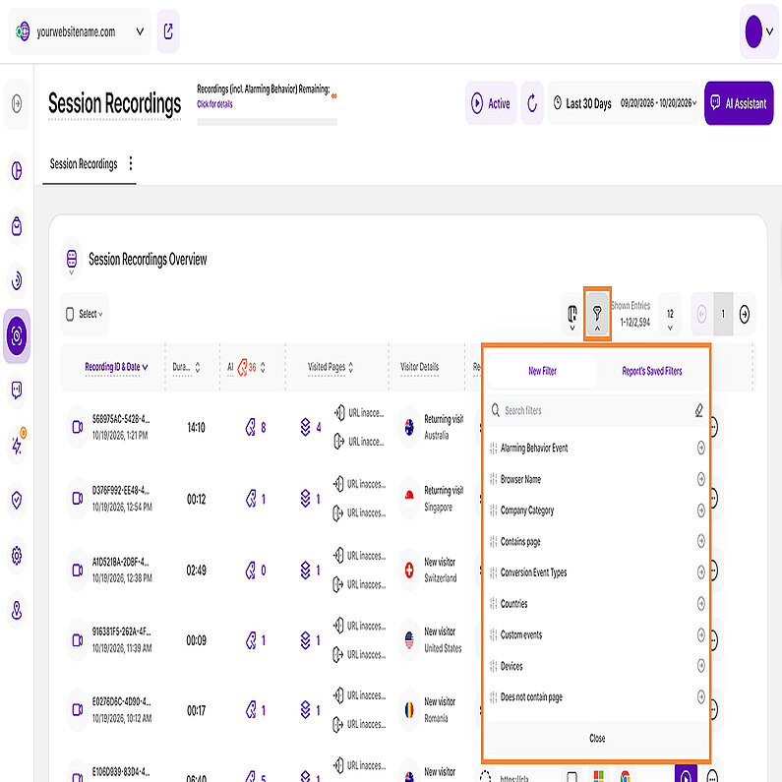Viewport: 782px width, 782px height.
Task: Play recording 568975AC camera icon
Action: click(78, 427)
